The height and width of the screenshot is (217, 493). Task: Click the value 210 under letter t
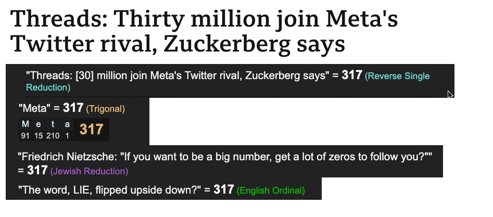click(53, 135)
